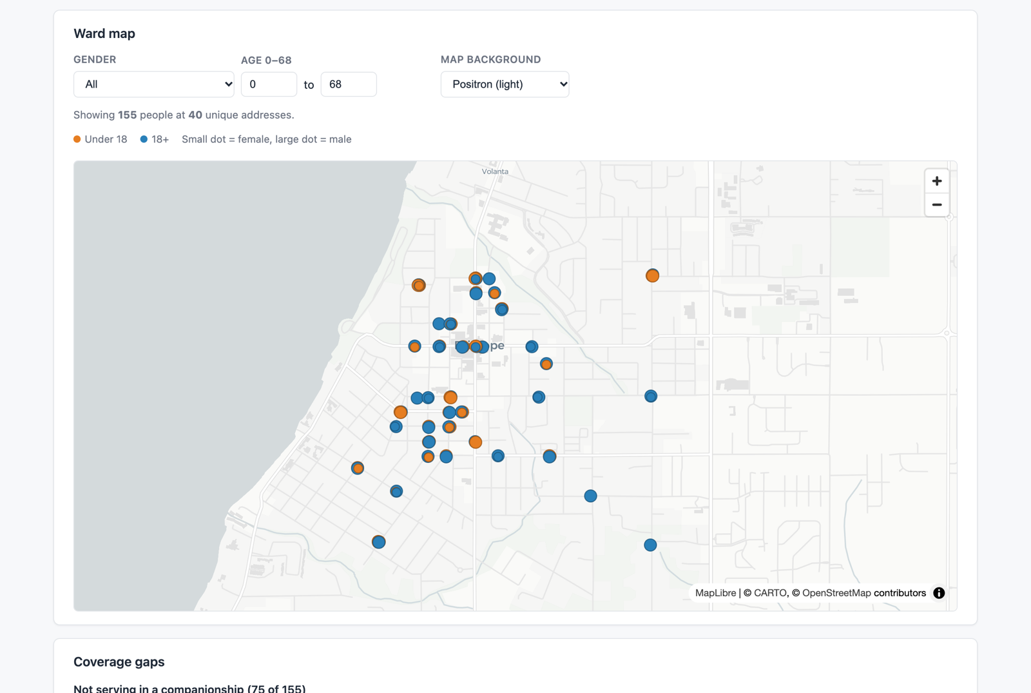Select the orange marker nearest the shoreline at top

pyautogui.click(x=419, y=285)
